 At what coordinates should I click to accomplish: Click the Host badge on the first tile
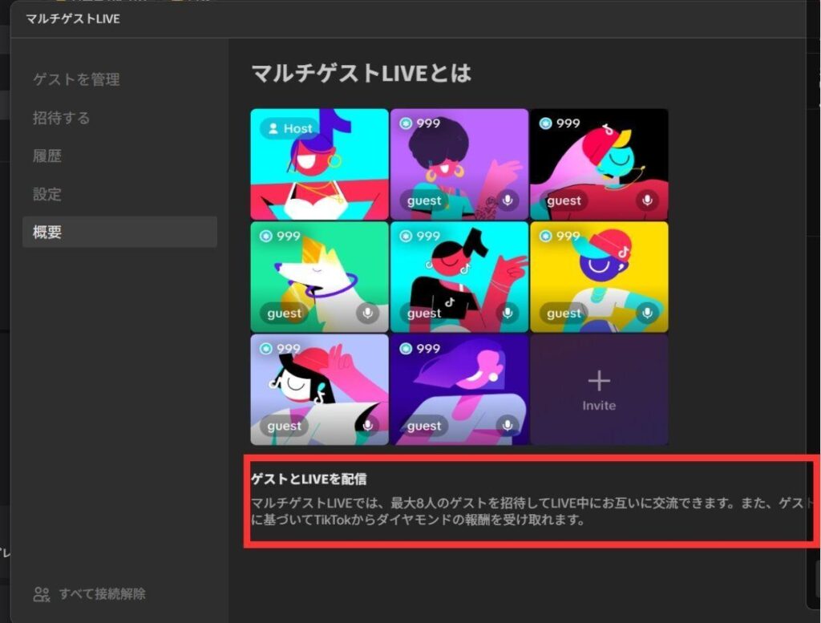click(287, 128)
